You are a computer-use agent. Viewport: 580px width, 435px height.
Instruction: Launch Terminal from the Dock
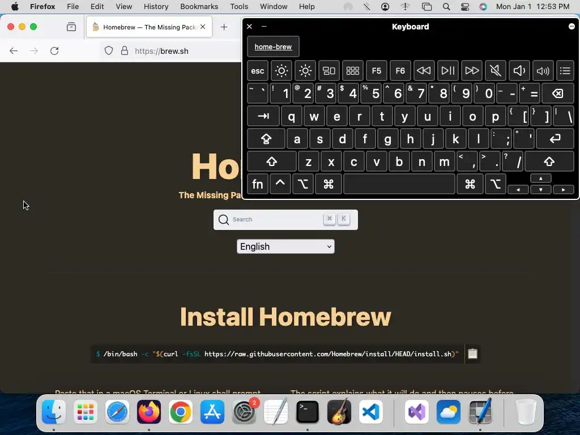pos(308,412)
